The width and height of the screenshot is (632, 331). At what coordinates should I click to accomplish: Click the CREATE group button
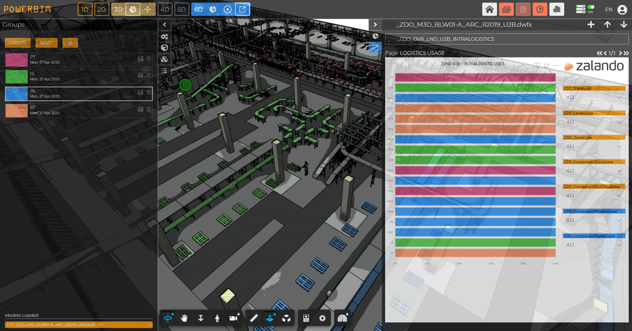pos(17,43)
